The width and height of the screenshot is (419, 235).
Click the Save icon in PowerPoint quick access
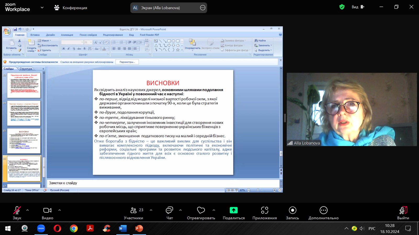point(15,29)
